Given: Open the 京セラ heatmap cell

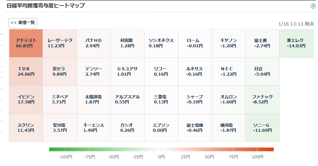Looking at the screenshot, I should [x=60, y=72].
